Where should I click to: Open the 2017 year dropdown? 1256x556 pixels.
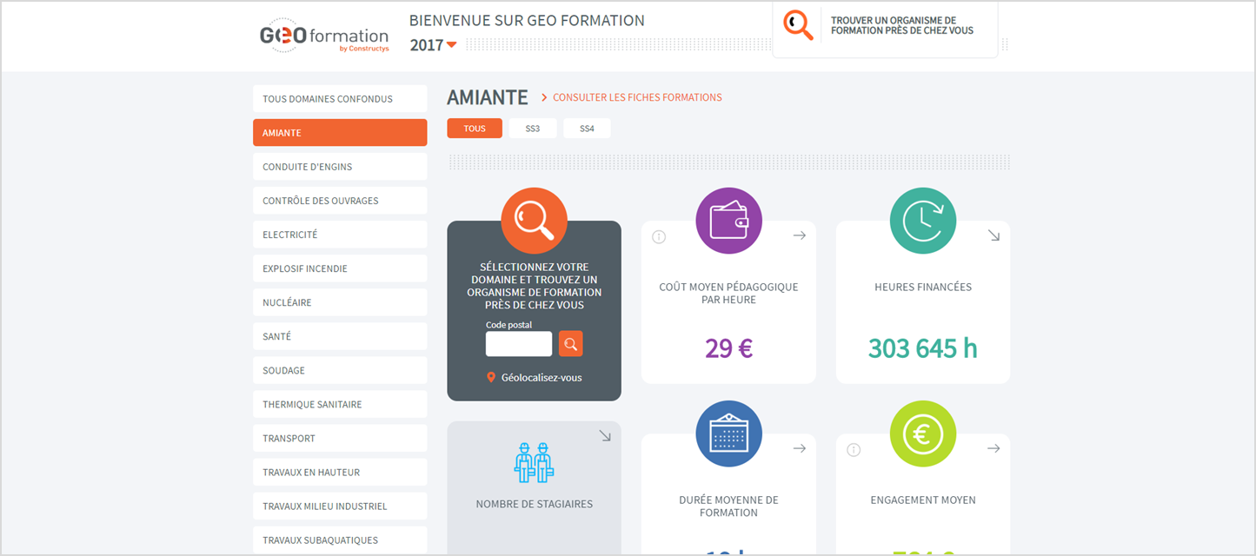tap(433, 45)
